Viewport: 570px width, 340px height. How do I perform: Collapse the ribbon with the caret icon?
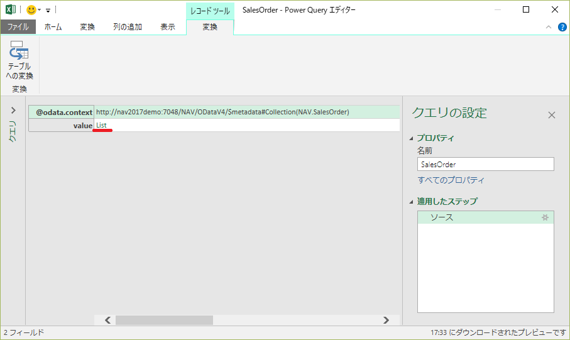(x=549, y=27)
